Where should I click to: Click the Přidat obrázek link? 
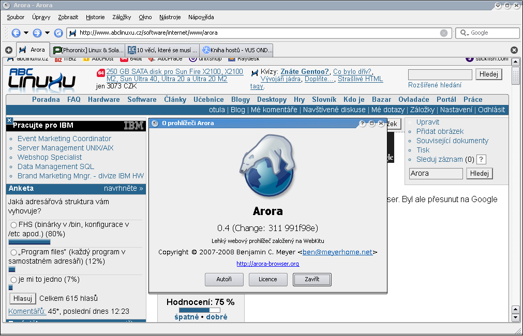(440, 131)
